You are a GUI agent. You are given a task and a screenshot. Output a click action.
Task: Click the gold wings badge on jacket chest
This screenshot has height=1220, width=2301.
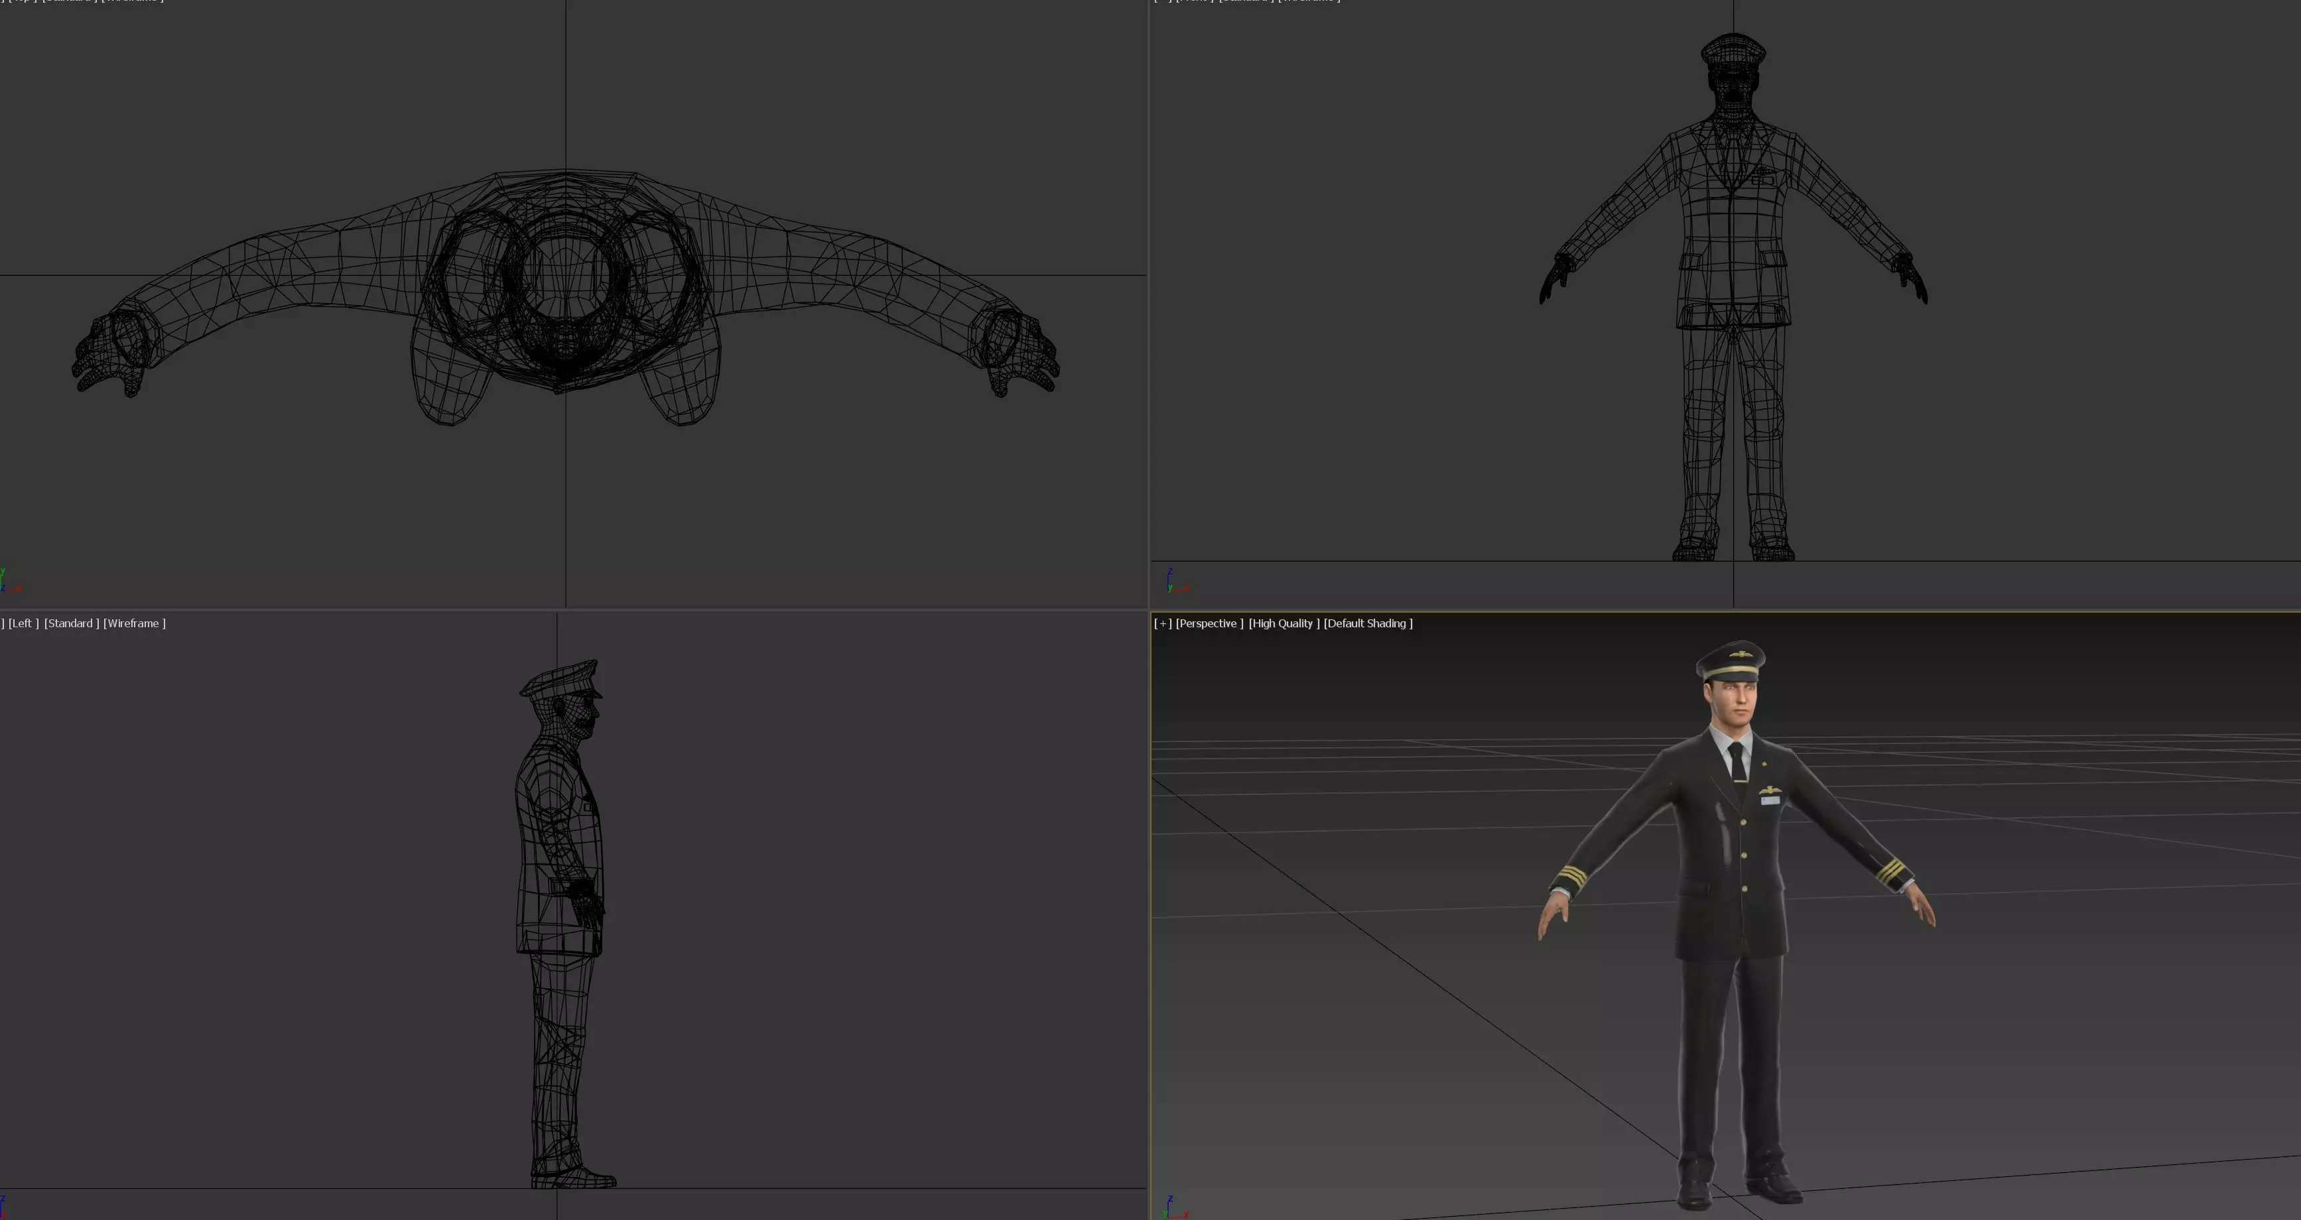point(1770,790)
